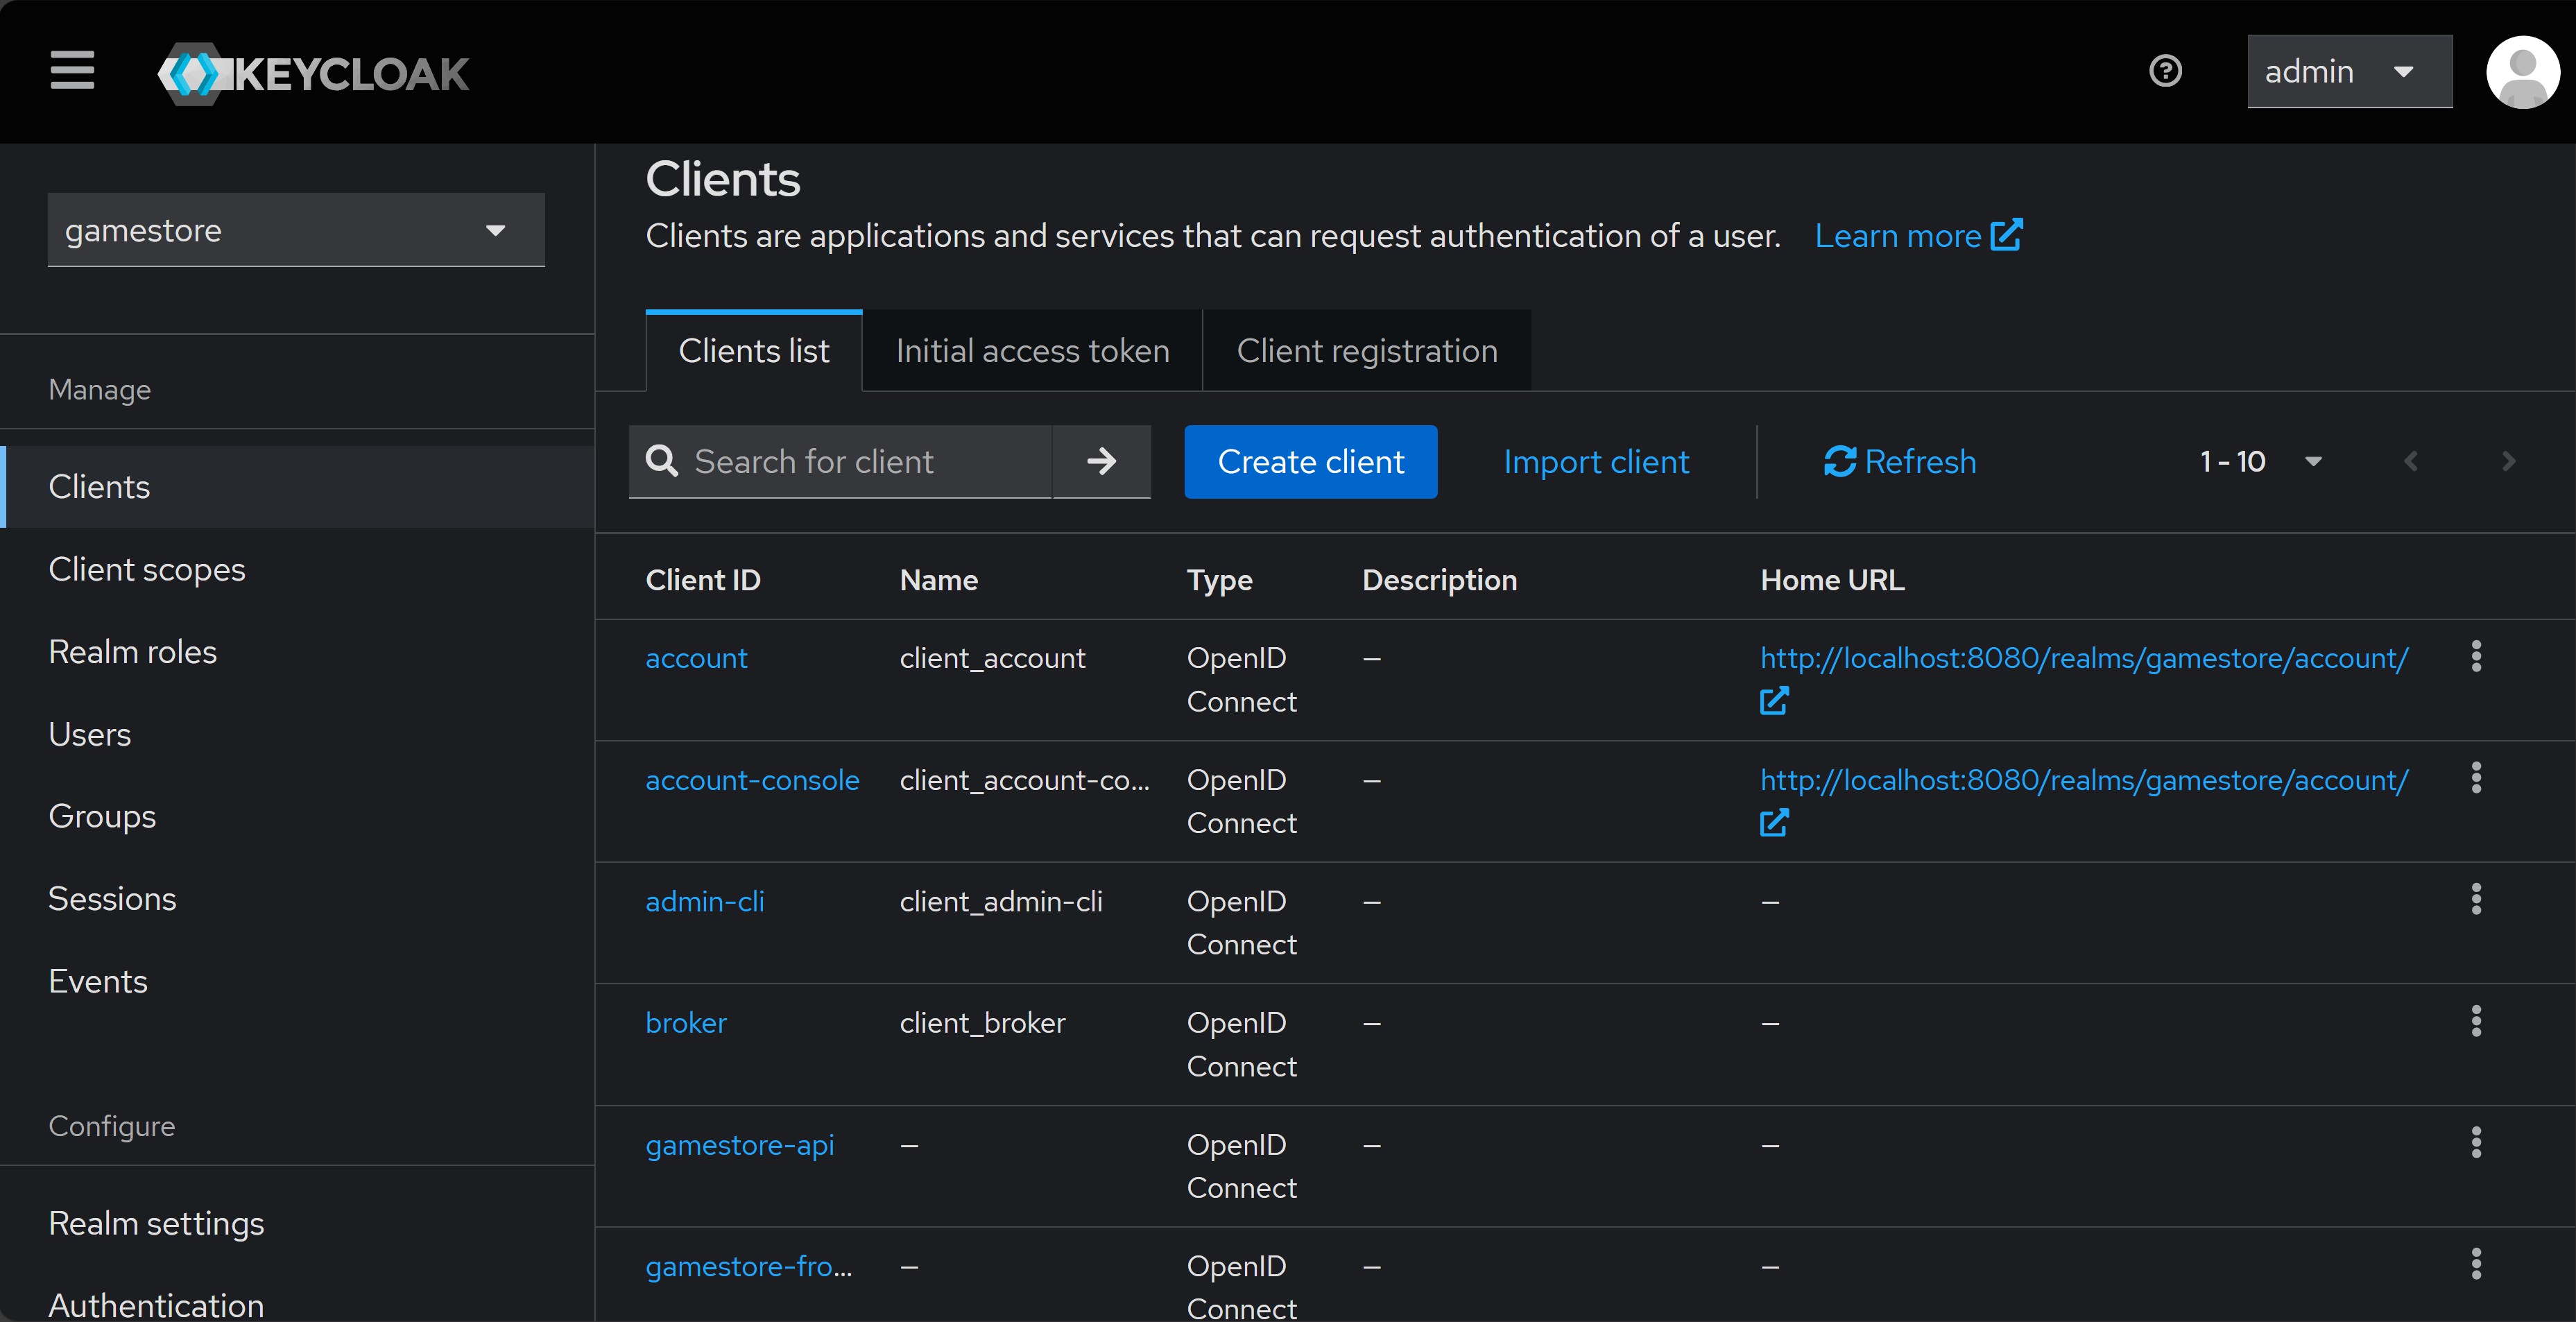Click Import client

point(1596,461)
